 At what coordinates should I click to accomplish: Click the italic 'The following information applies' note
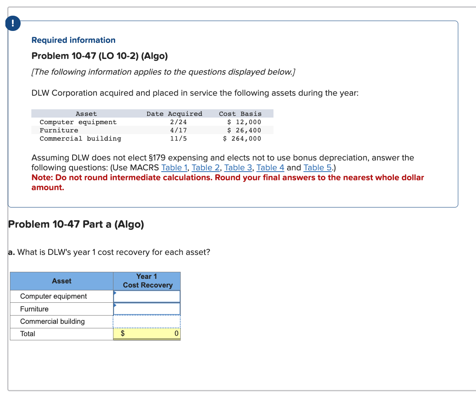click(163, 72)
